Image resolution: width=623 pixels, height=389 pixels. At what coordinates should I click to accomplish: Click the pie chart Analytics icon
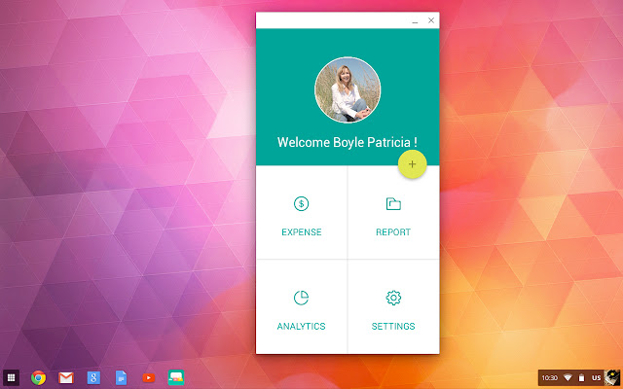tap(302, 298)
